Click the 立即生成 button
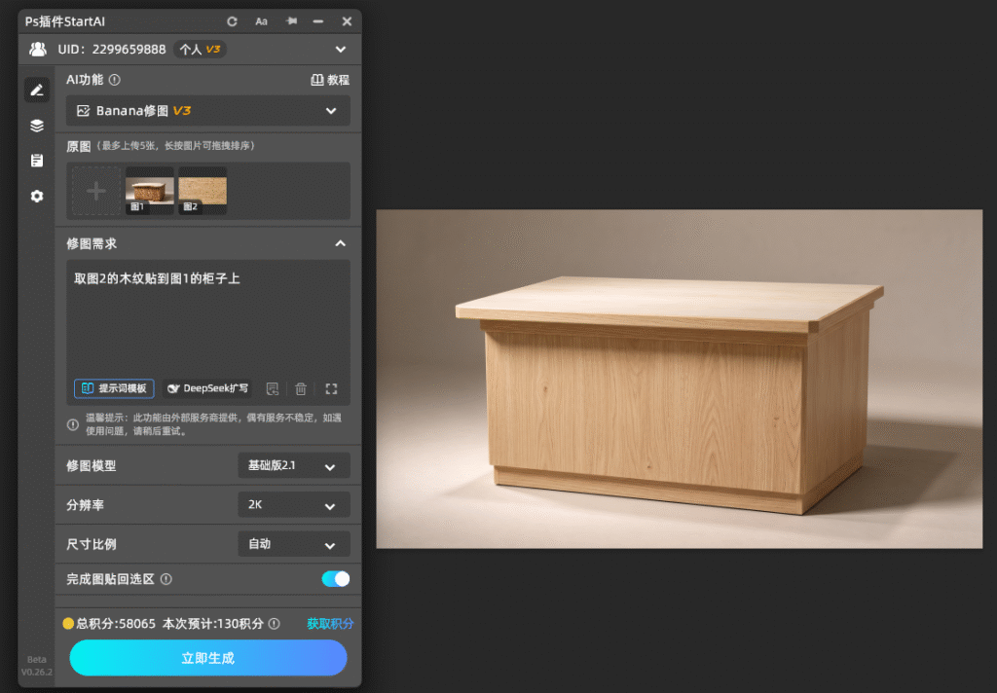Screen dimensions: 997x693 pos(208,658)
